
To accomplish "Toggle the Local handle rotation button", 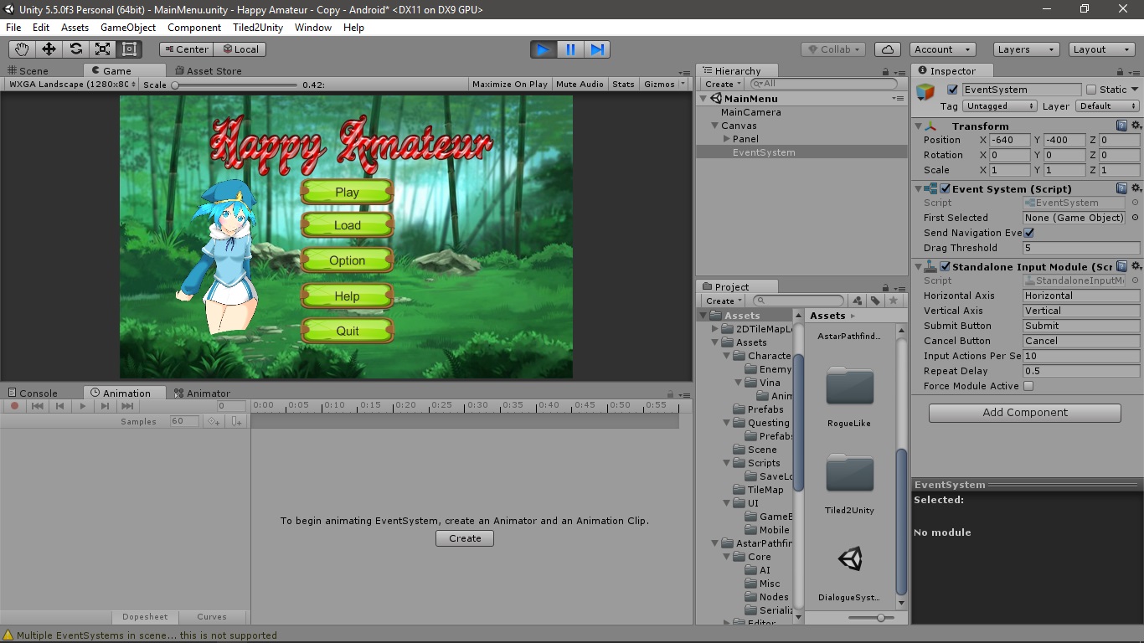I will (x=240, y=49).
